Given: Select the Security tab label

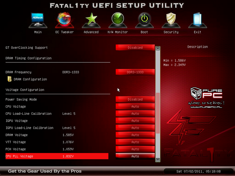Looking at the screenshot, I should click(171, 32).
